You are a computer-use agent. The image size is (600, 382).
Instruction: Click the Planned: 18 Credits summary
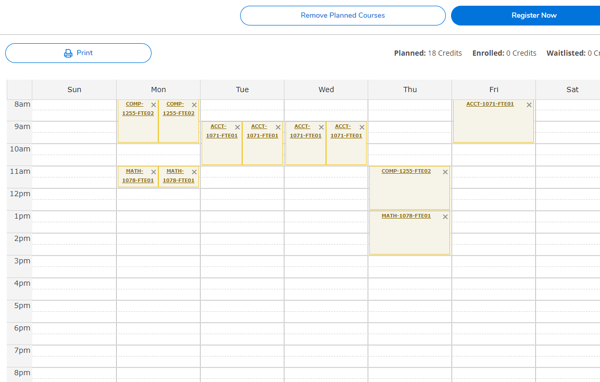428,53
